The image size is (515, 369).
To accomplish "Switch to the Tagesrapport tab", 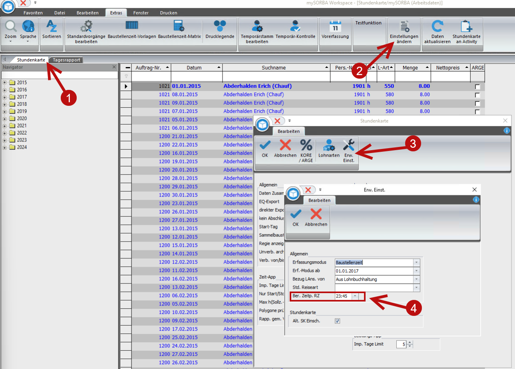I will 67,60.
